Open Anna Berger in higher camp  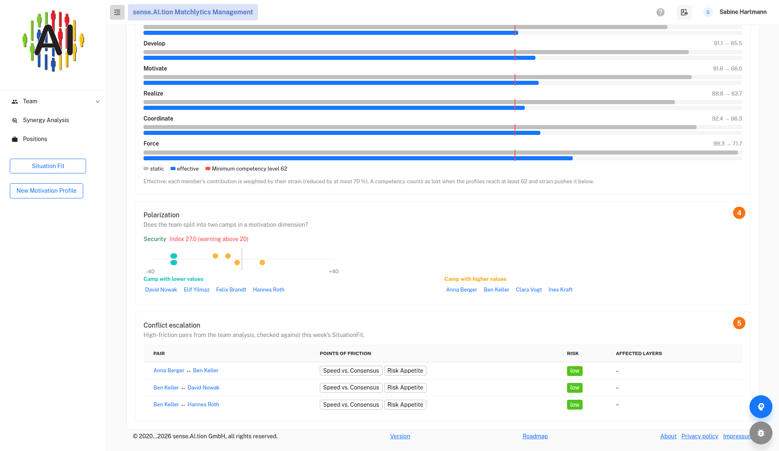[x=462, y=289]
